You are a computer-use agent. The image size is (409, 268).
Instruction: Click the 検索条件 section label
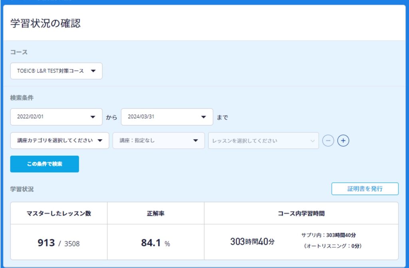22,98
